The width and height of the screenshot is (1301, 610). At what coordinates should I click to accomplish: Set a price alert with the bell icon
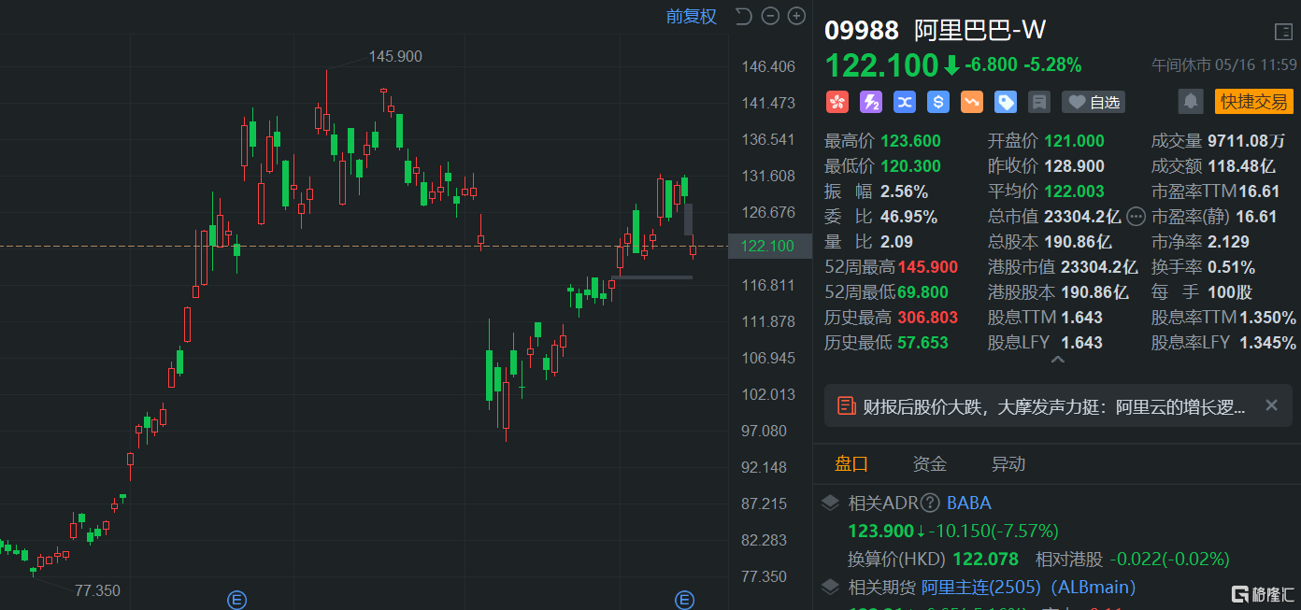point(1191,101)
